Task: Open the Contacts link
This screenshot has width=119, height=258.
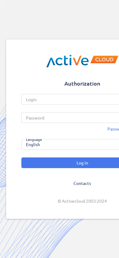Action: pos(82,183)
